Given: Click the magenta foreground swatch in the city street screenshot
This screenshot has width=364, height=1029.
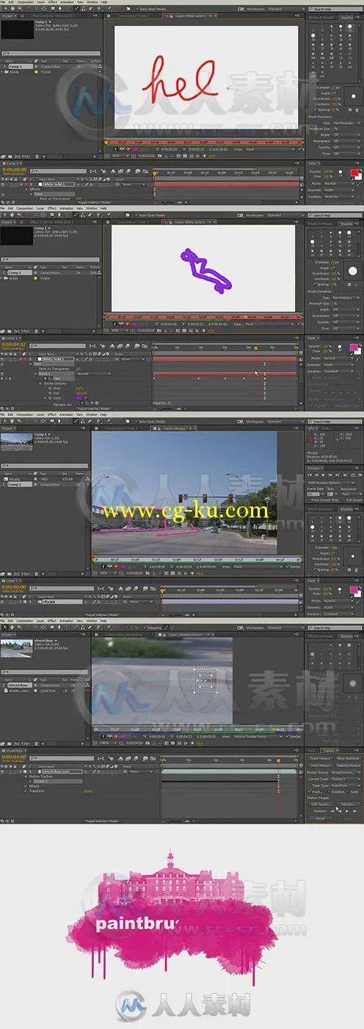Looking at the screenshot, I should click(x=354, y=589).
